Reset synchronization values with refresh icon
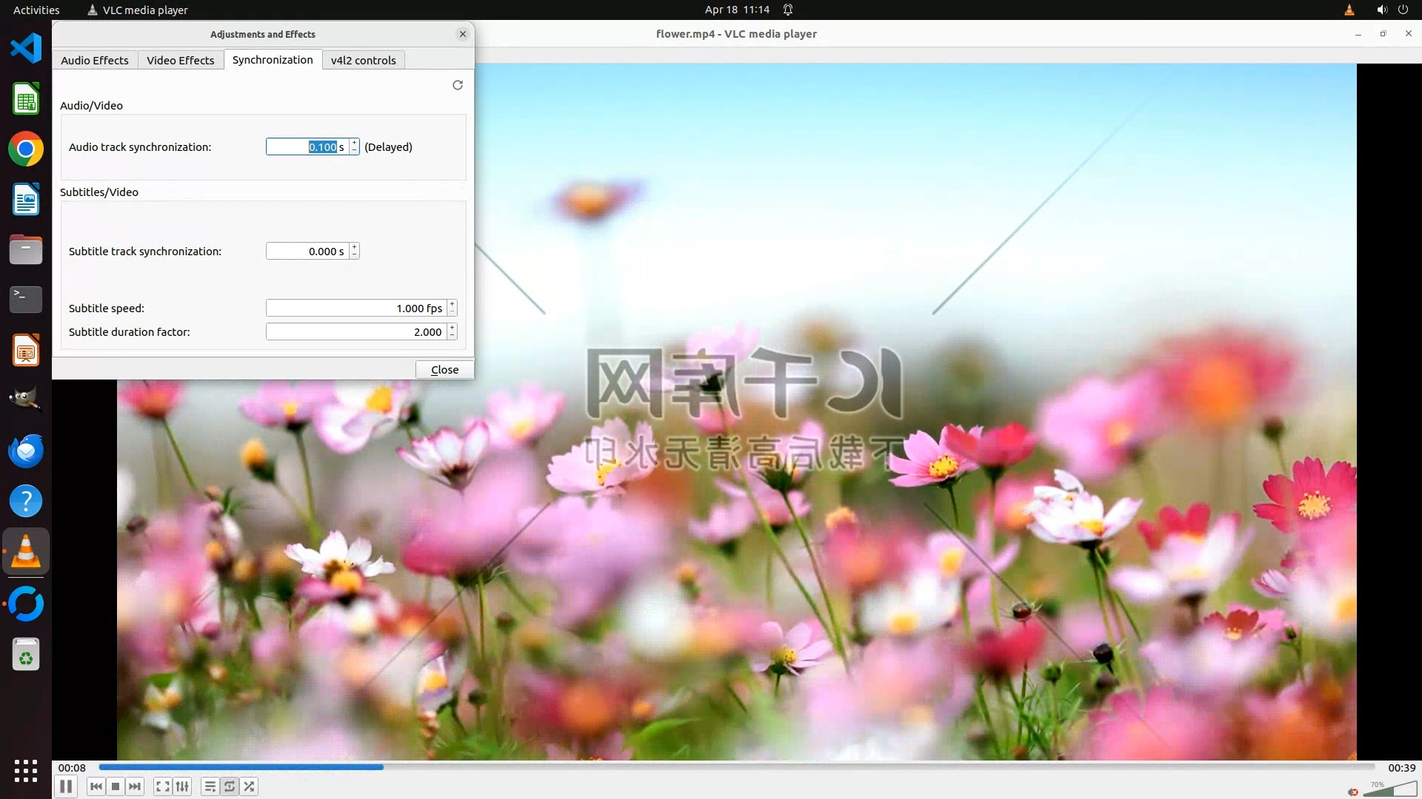This screenshot has width=1422, height=799. [458, 85]
